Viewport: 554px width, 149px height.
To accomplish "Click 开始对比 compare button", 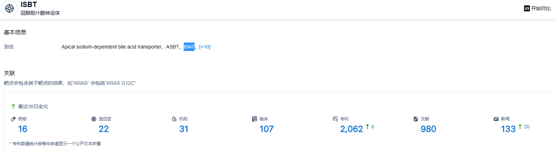I will (x=541, y=8).
